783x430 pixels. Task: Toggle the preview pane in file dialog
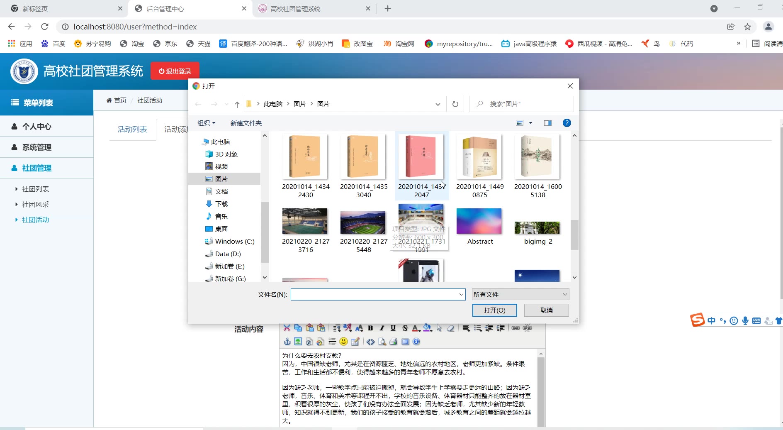548,123
